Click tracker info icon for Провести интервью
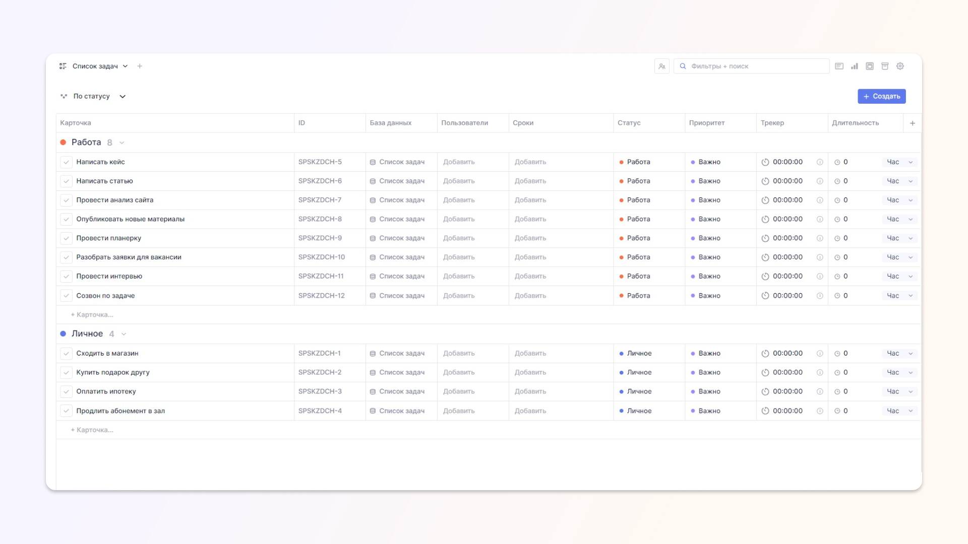The image size is (968, 544). pos(820,277)
